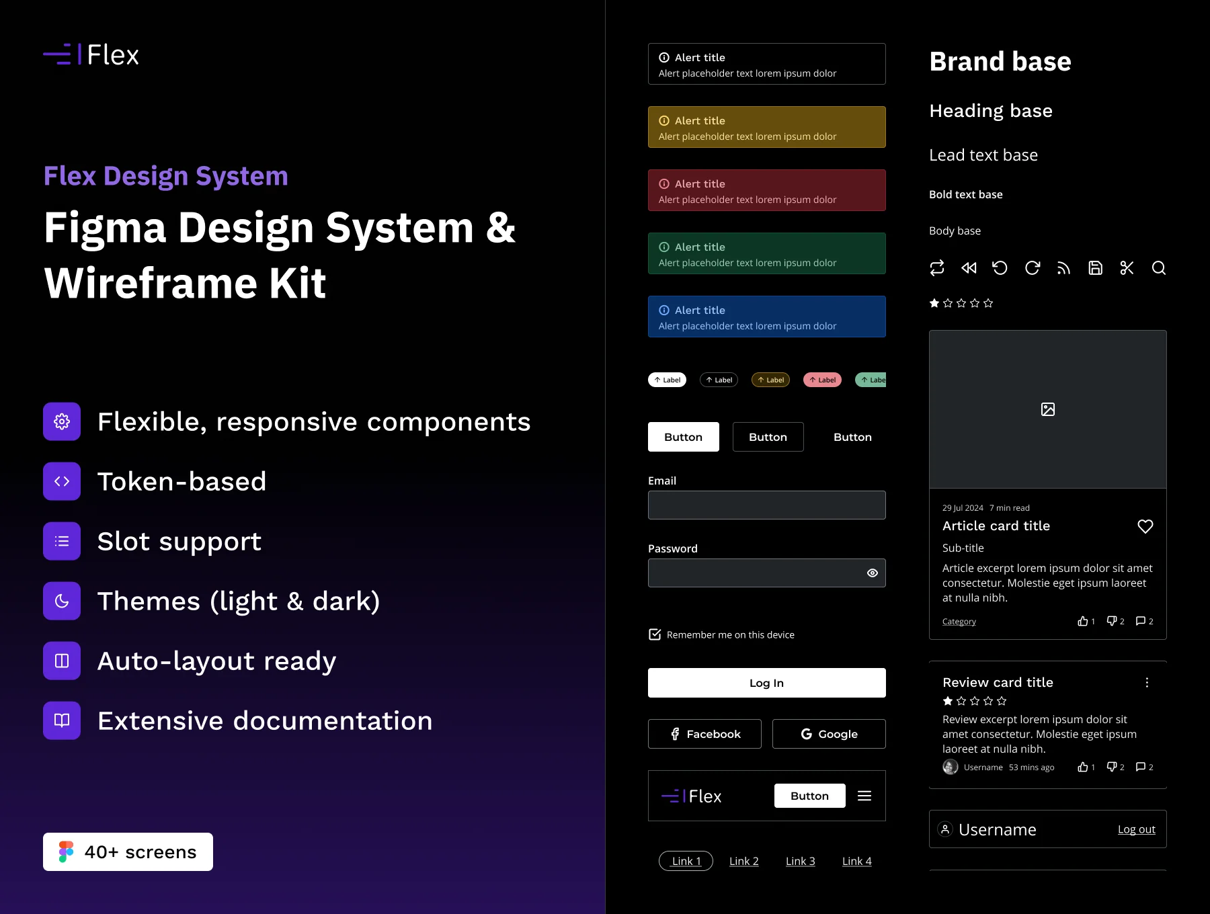Image resolution: width=1210 pixels, height=914 pixels.
Task: Click the image placeholder icon in article card
Action: click(1048, 409)
